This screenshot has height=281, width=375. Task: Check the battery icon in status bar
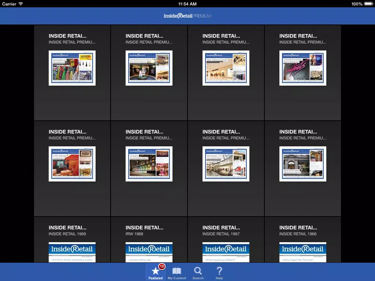point(369,4)
